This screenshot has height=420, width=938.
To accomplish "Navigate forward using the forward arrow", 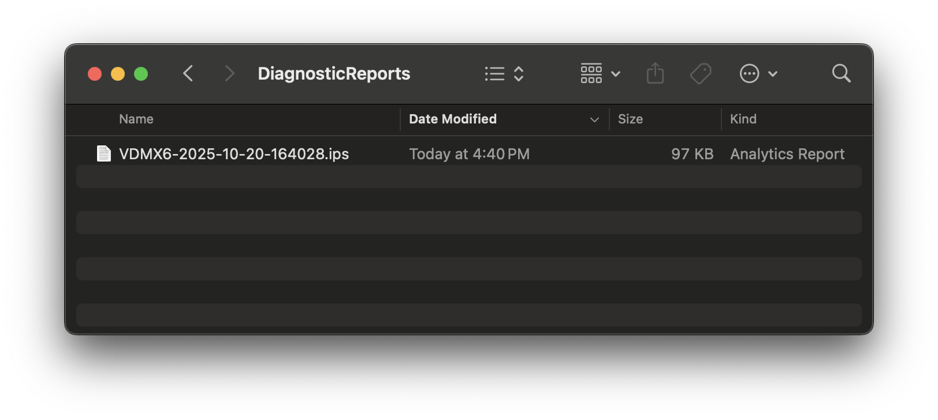I will (x=229, y=73).
